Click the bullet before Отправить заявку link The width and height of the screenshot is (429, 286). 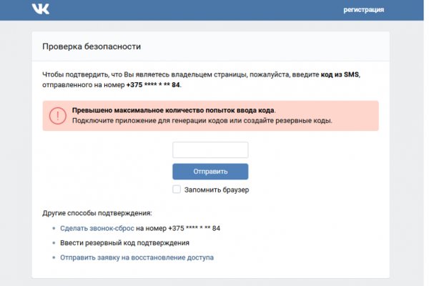53,257
